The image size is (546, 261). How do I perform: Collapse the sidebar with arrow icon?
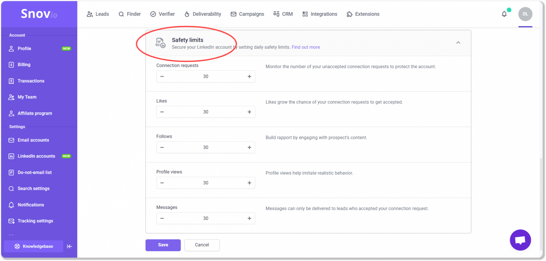pos(70,246)
